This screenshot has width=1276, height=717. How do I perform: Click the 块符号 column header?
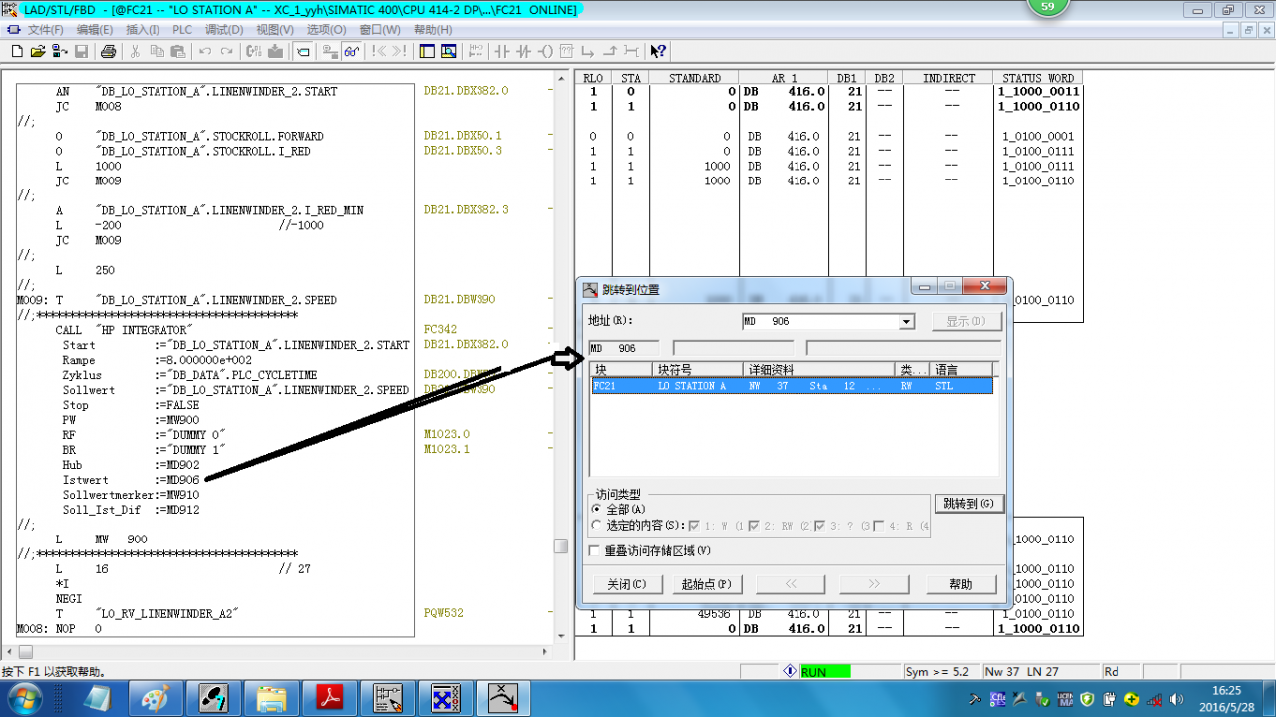698,370
